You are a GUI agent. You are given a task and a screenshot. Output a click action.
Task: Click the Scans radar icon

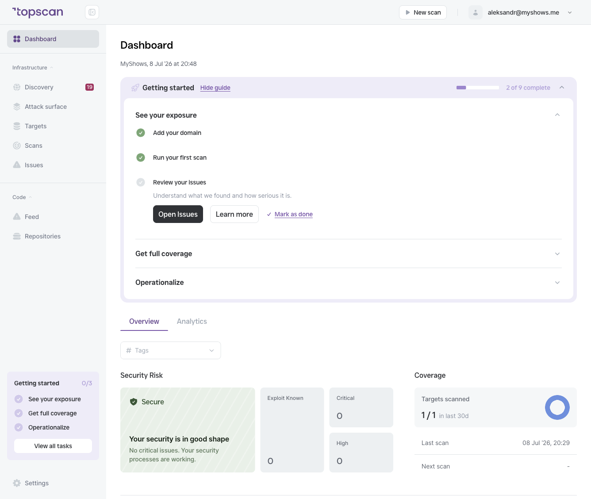(17, 146)
